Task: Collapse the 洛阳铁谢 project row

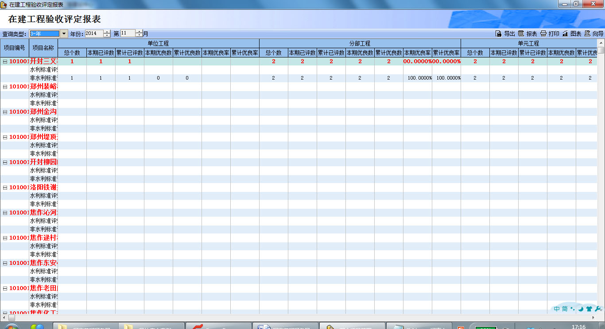Action: pos(5,187)
